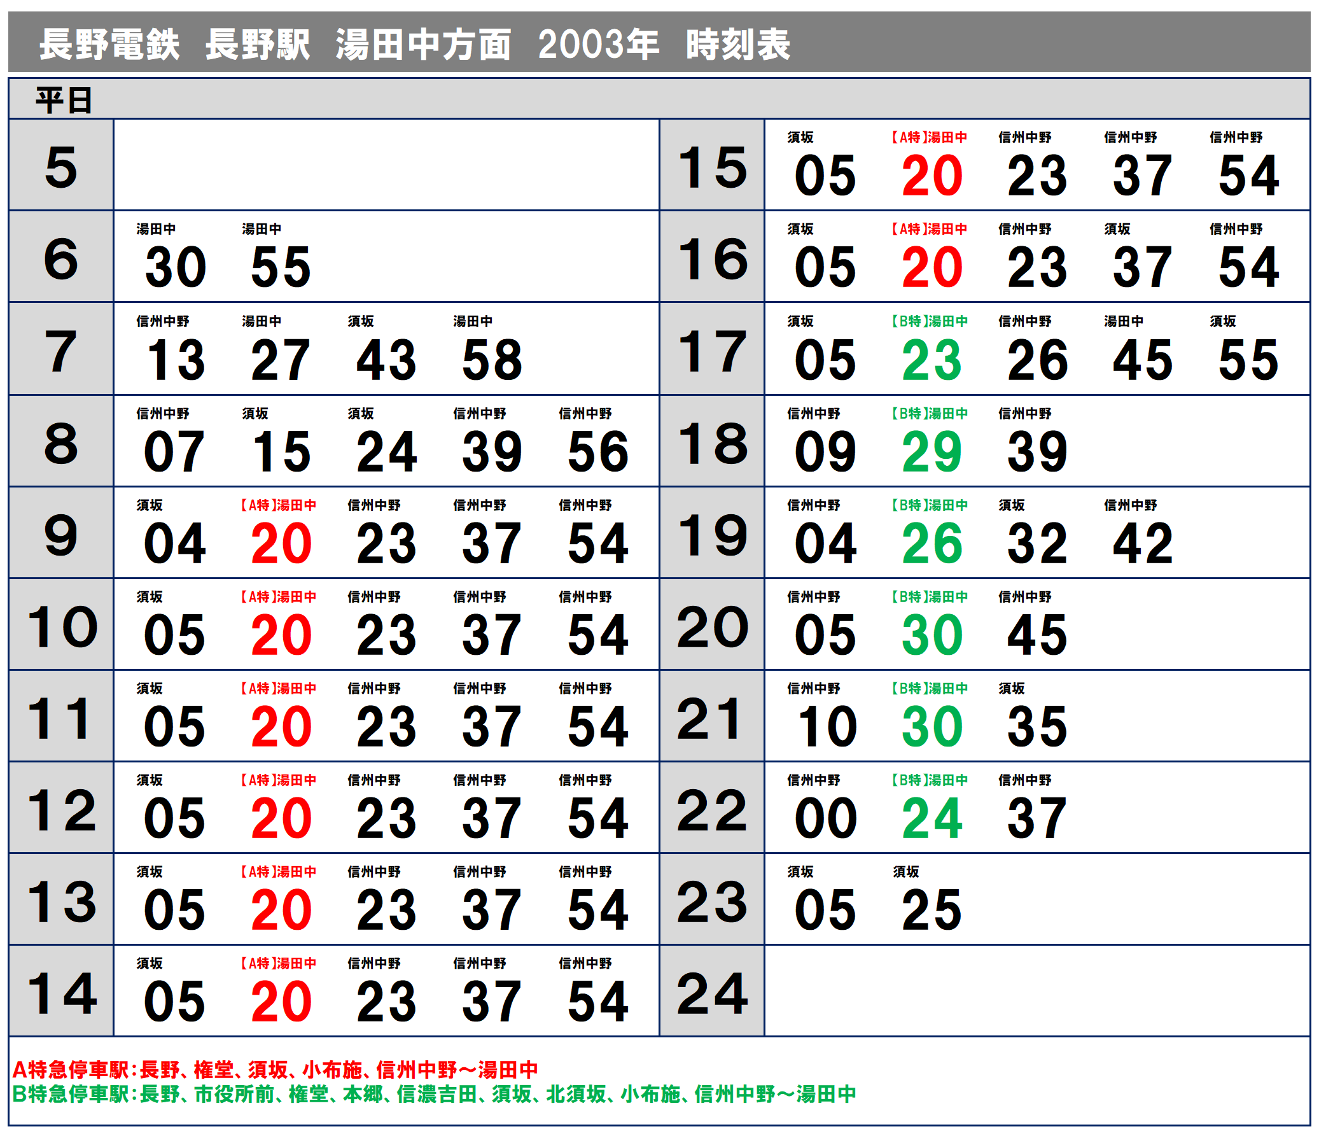Select the green 30 departure in the 21 o'clock row

(x=932, y=727)
